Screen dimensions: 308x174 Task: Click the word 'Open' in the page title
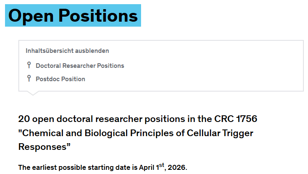point(30,15)
